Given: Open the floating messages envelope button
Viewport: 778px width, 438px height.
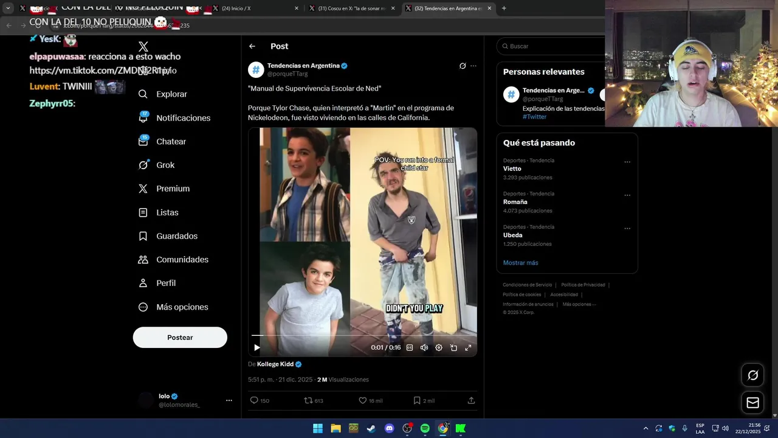Looking at the screenshot, I should 752,403.
